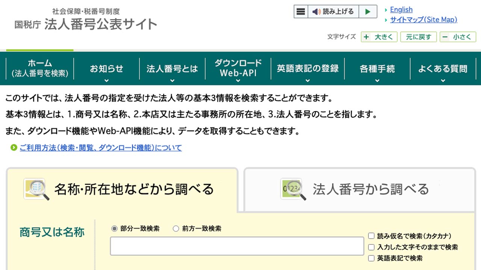Enable 読み仮名で検索 (カタカナ) checkbox
Screen dimensions: 481x270
coord(371,236)
